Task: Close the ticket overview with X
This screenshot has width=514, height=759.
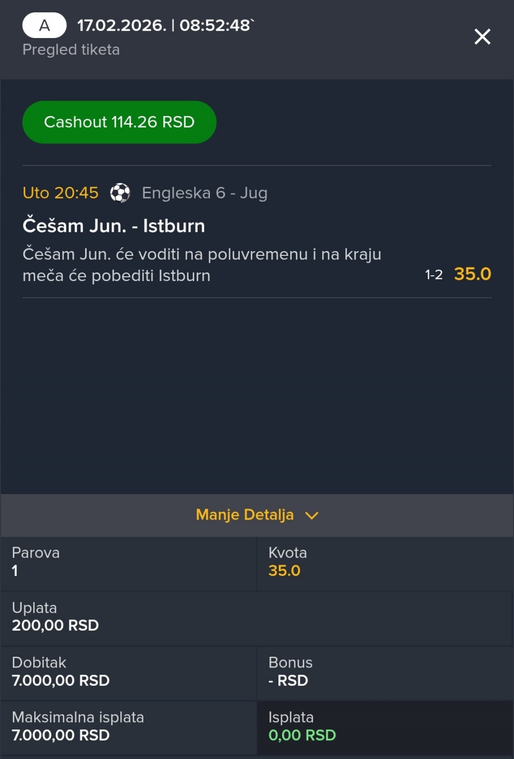Action: 482,36
